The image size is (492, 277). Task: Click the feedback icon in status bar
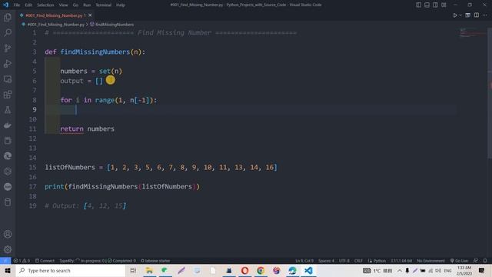click(476, 261)
